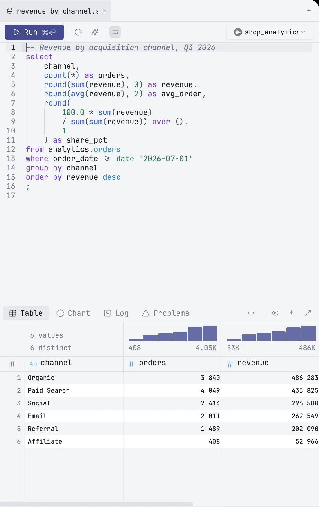This screenshot has height=507, width=319.
Task: Open the Problems tab
Action: click(166, 313)
